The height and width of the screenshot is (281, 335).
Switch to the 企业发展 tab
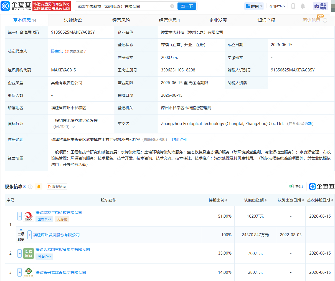[218, 20]
